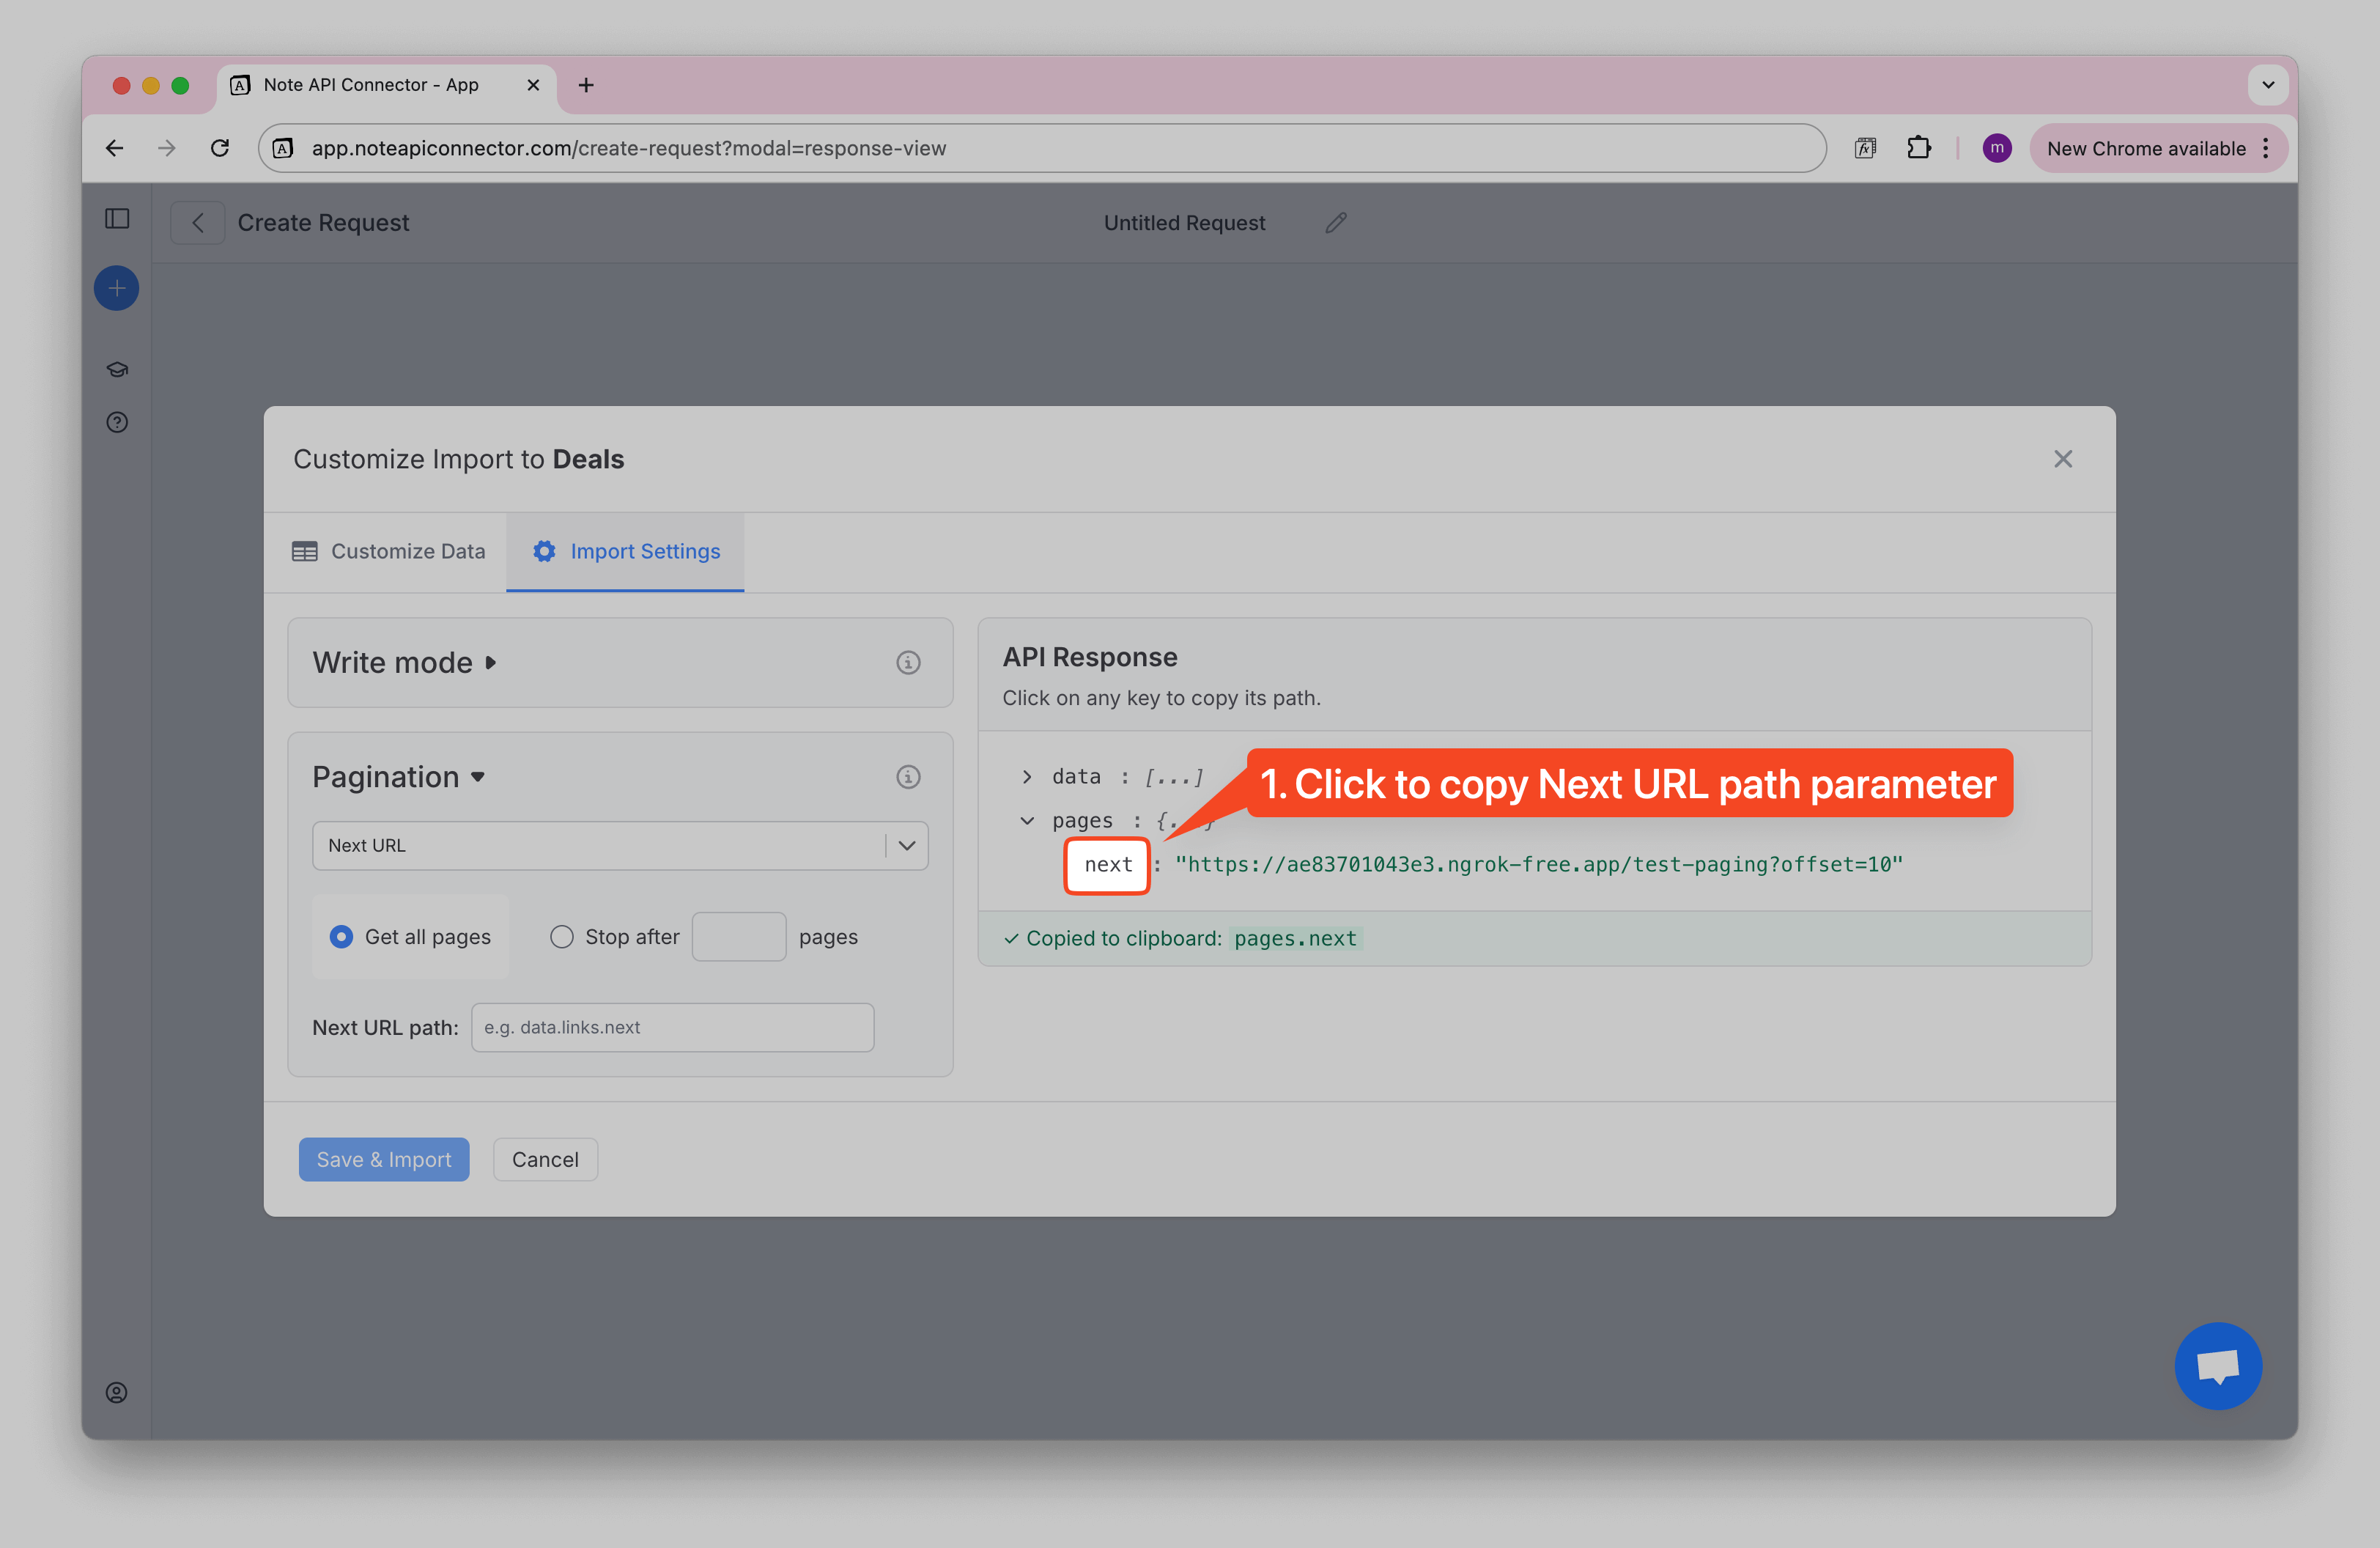Switch to the Customize Data tab
This screenshot has height=1548, width=2380.
(388, 551)
